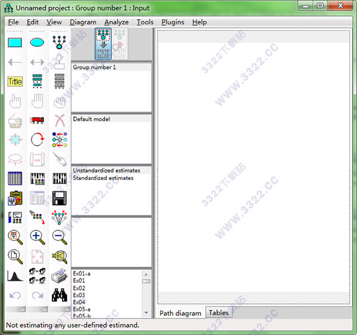Viewport: 357px width, 335px height.
Task: Select the move objects truck tool
Action: [x=37, y=120]
